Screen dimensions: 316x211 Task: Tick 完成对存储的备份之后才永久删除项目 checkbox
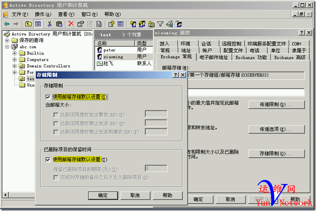click(x=56, y=177)
